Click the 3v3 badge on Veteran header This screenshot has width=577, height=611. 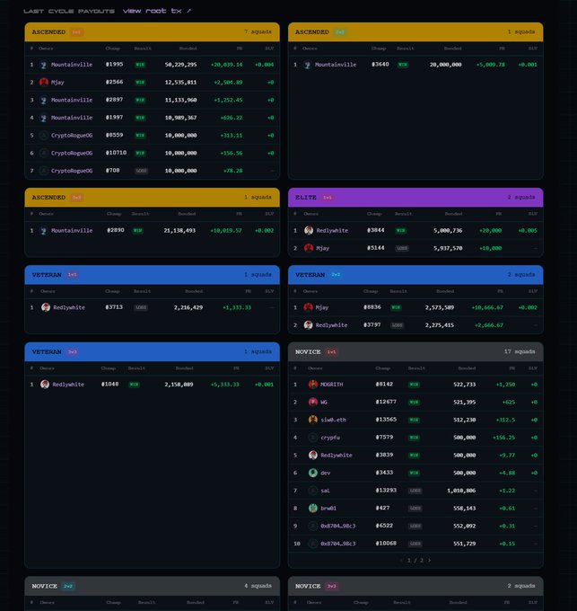click(73, 352)
